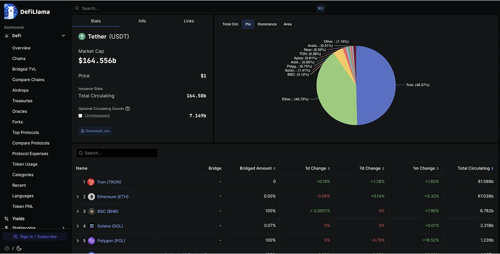Click Sign In / Subscribe

(x=35, y=237)
